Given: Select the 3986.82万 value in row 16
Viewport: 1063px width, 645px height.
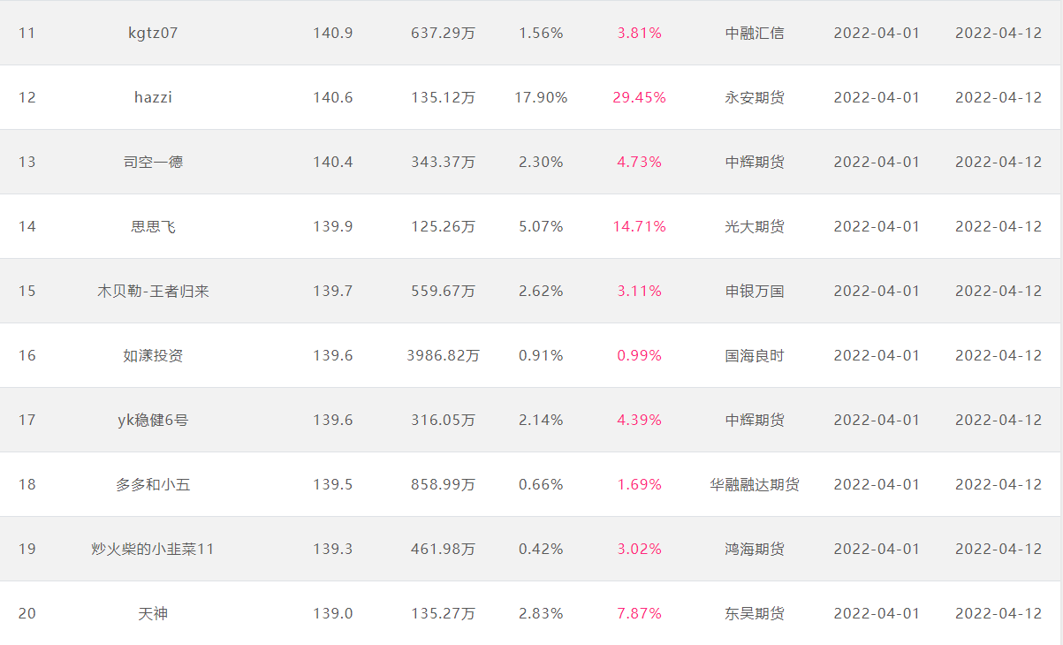Looking at the screenshot, I should (x=443, y=355).
